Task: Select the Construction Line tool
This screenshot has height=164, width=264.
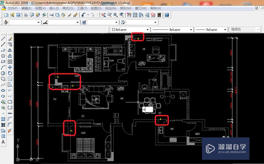Action: (3, 44)
